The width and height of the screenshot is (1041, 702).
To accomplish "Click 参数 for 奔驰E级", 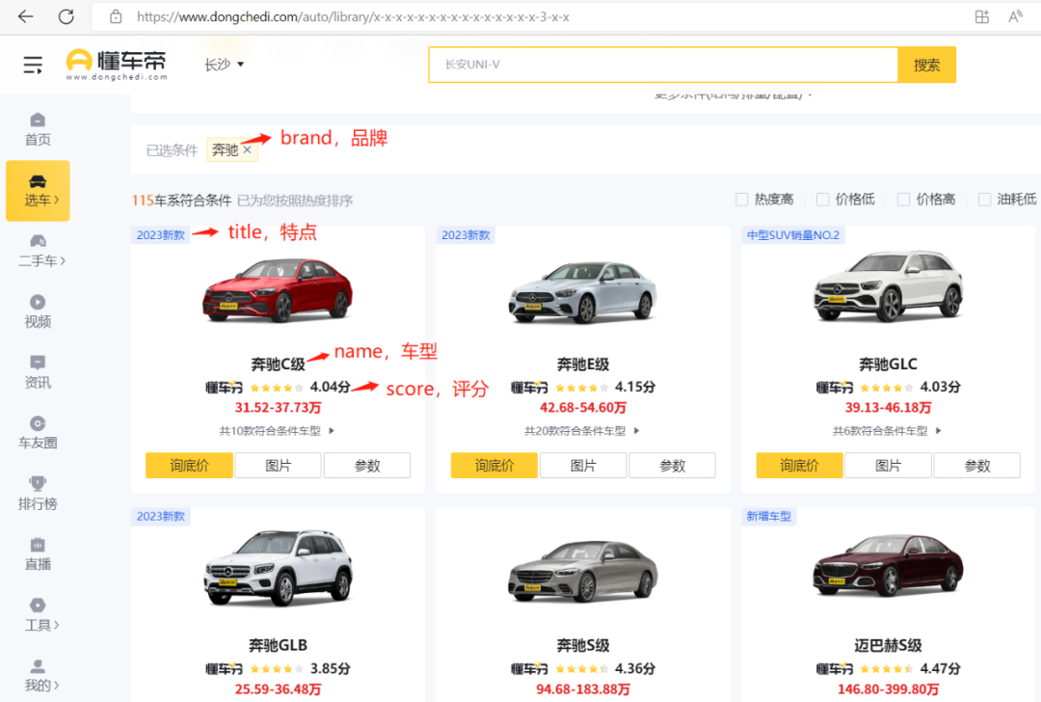I will pos(673,466).
